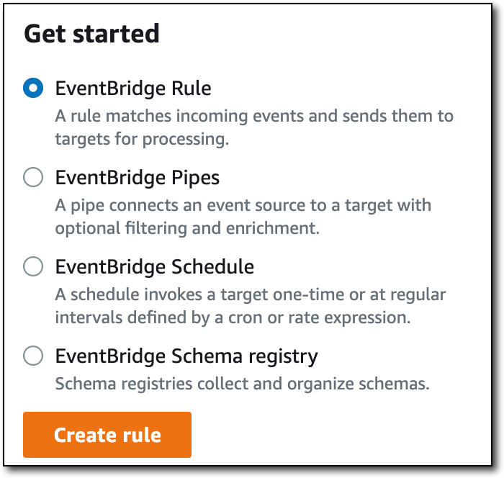This screenshot has width=504, height=478.
Task: Click the "EventBridge Pipes" option label
Action: click(x=138, y=177)
